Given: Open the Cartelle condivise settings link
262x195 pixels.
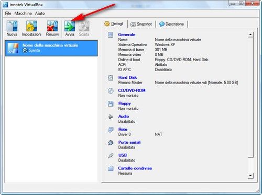Looking at the screenshot, I should point(135,168).
